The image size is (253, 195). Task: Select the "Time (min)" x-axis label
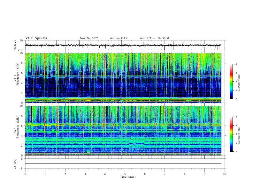(x=128, y=177)
